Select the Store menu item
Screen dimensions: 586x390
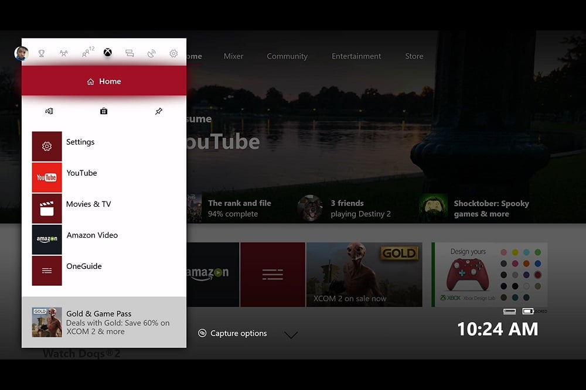point(414,56)
